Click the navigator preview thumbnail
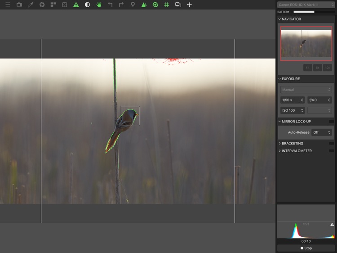 306,44
